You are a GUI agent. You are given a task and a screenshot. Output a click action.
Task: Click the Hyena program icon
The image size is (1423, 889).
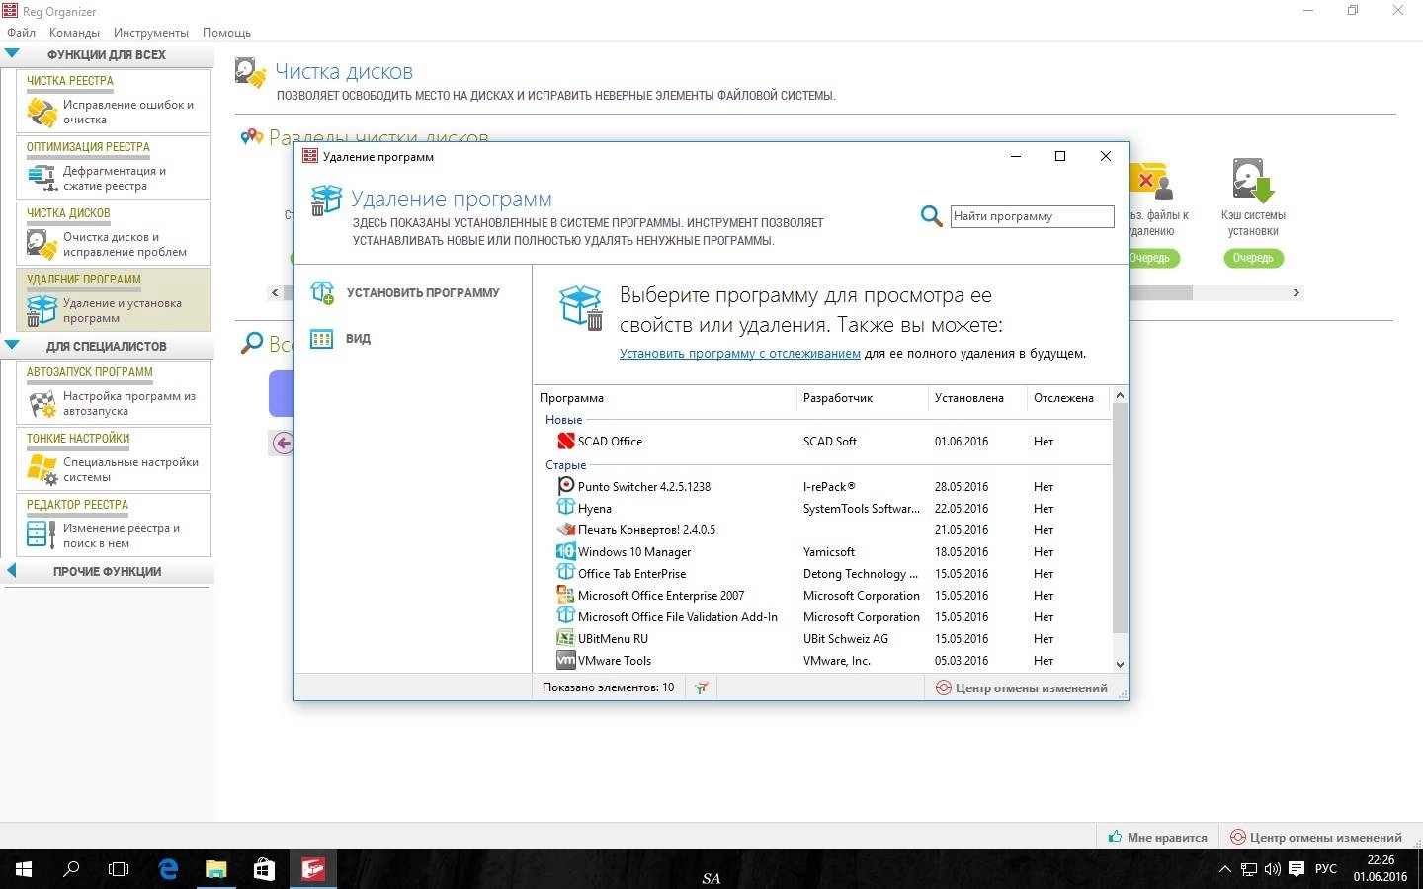[x=565, y=508]
